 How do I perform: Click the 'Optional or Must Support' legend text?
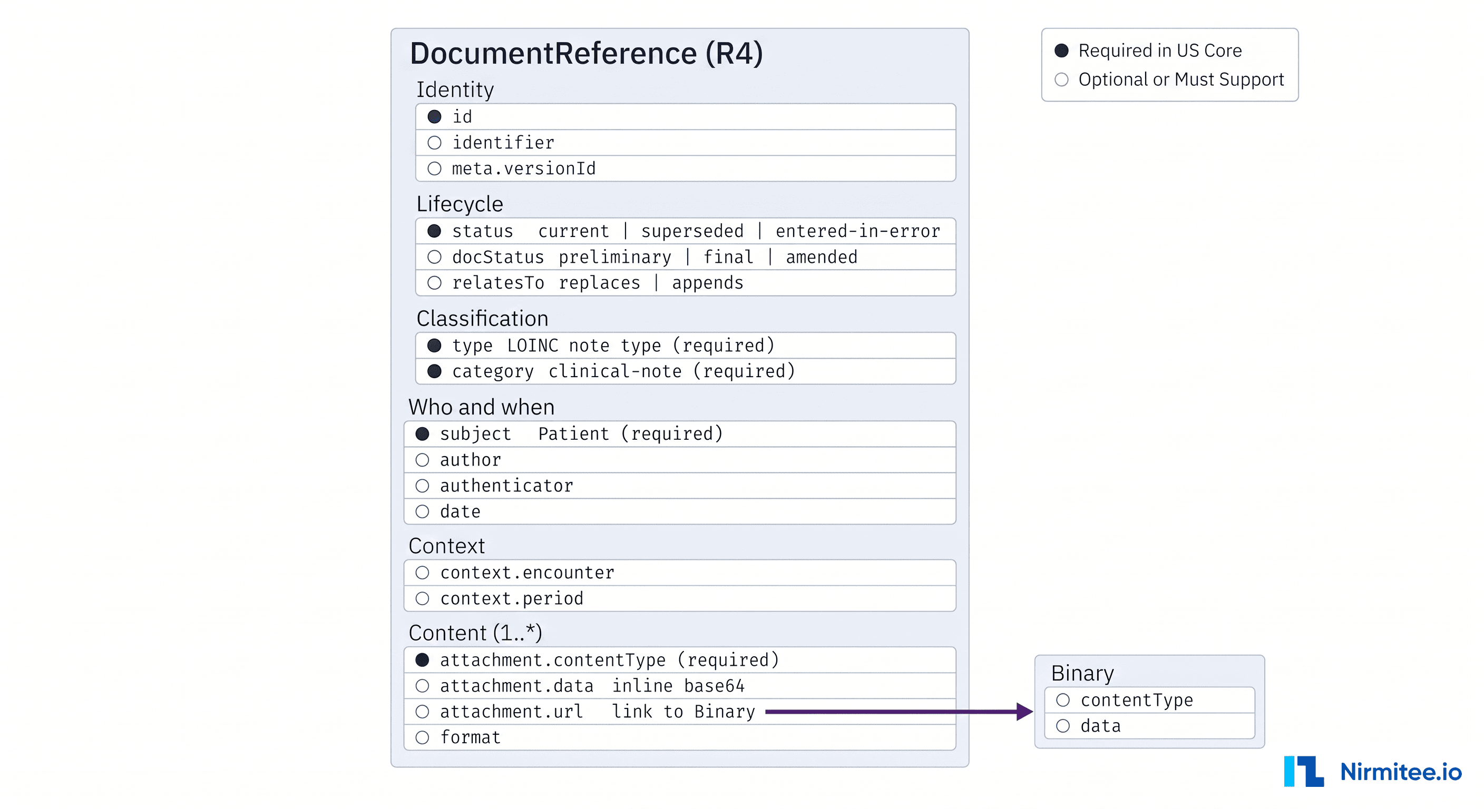point(1181,80)
